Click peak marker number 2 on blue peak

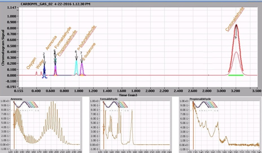click(44, 54)
